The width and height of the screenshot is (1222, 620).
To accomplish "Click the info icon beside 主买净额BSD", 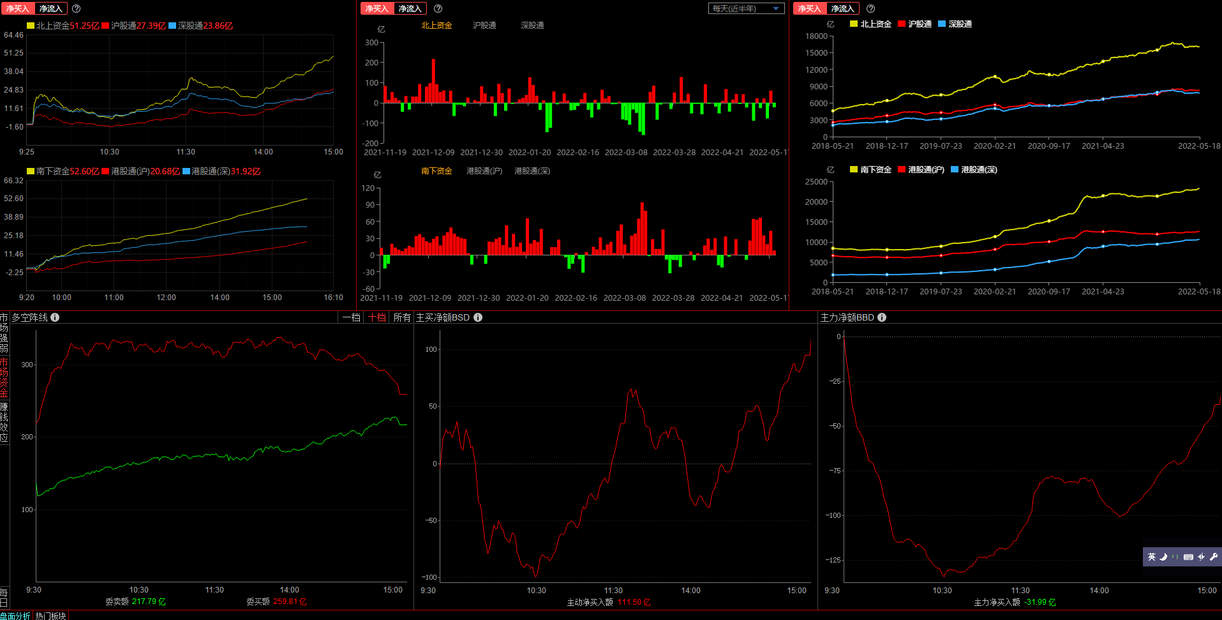I will [x=478, y=317].
